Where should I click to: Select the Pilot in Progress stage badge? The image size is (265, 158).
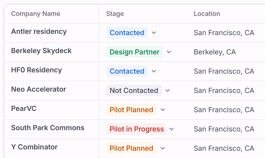point(137,129)
